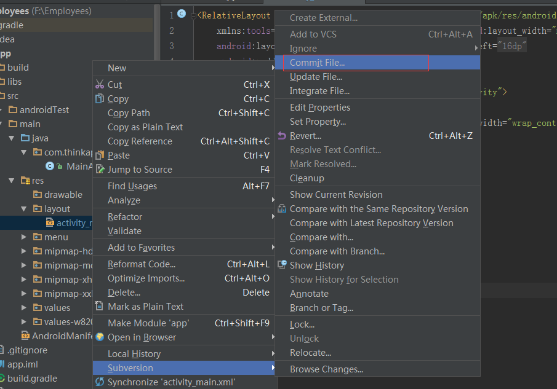The image size is (557, 389).
Task: Click the Compare with Same Repository Version icon
Action: [x=282, y=209]
